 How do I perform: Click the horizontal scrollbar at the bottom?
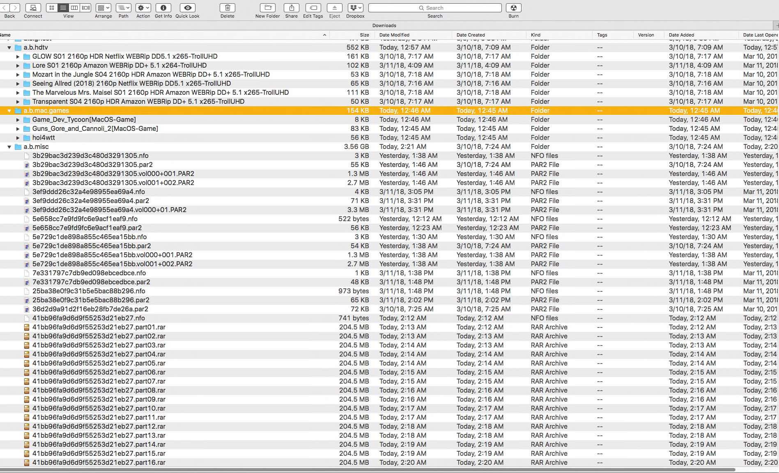pyautogui.click(x=368, y=470)
